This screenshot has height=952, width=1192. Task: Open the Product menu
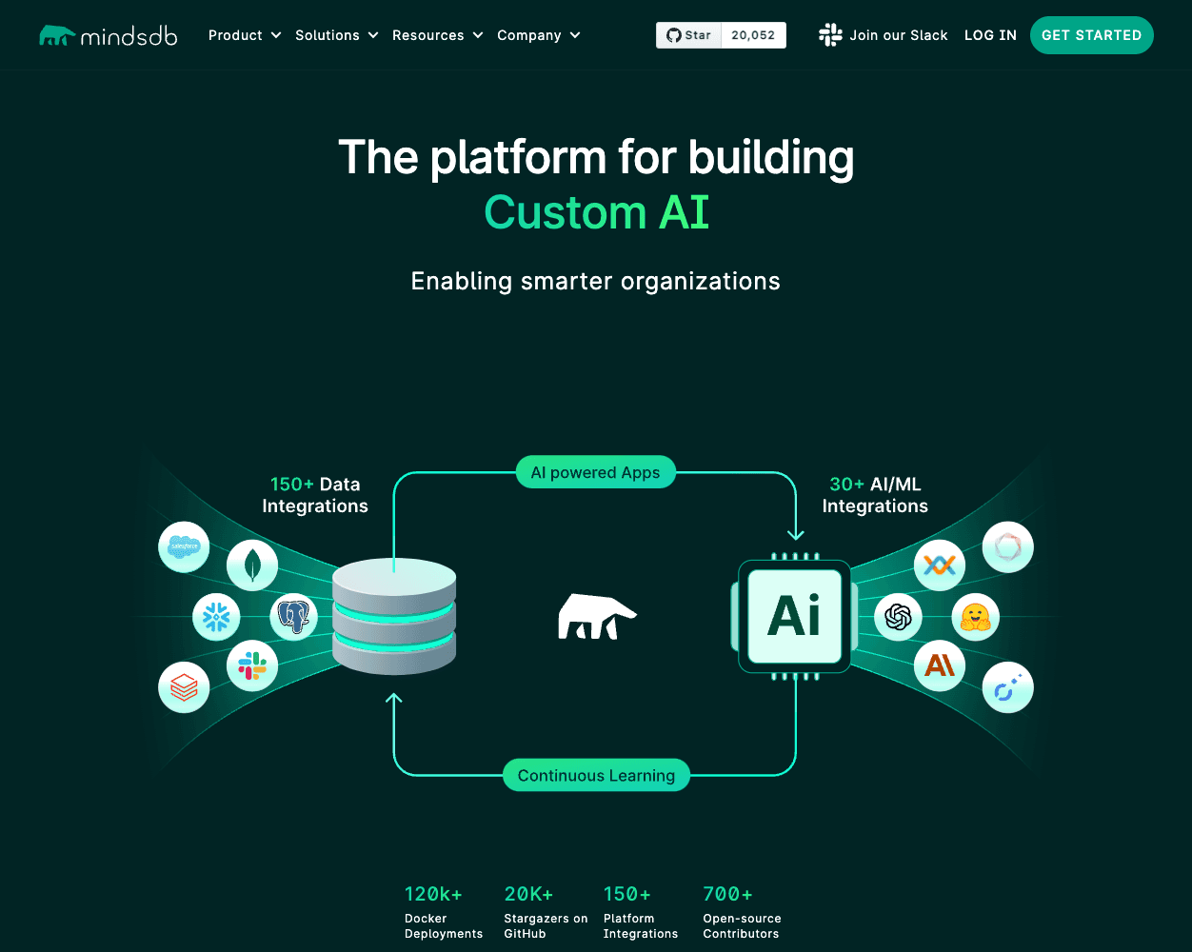coord(245,35)
